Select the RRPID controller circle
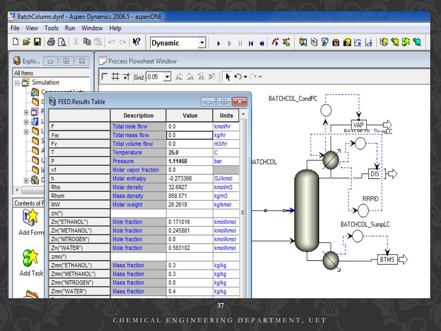The height and width of the screenshot is (331, 441). point(363,211)
